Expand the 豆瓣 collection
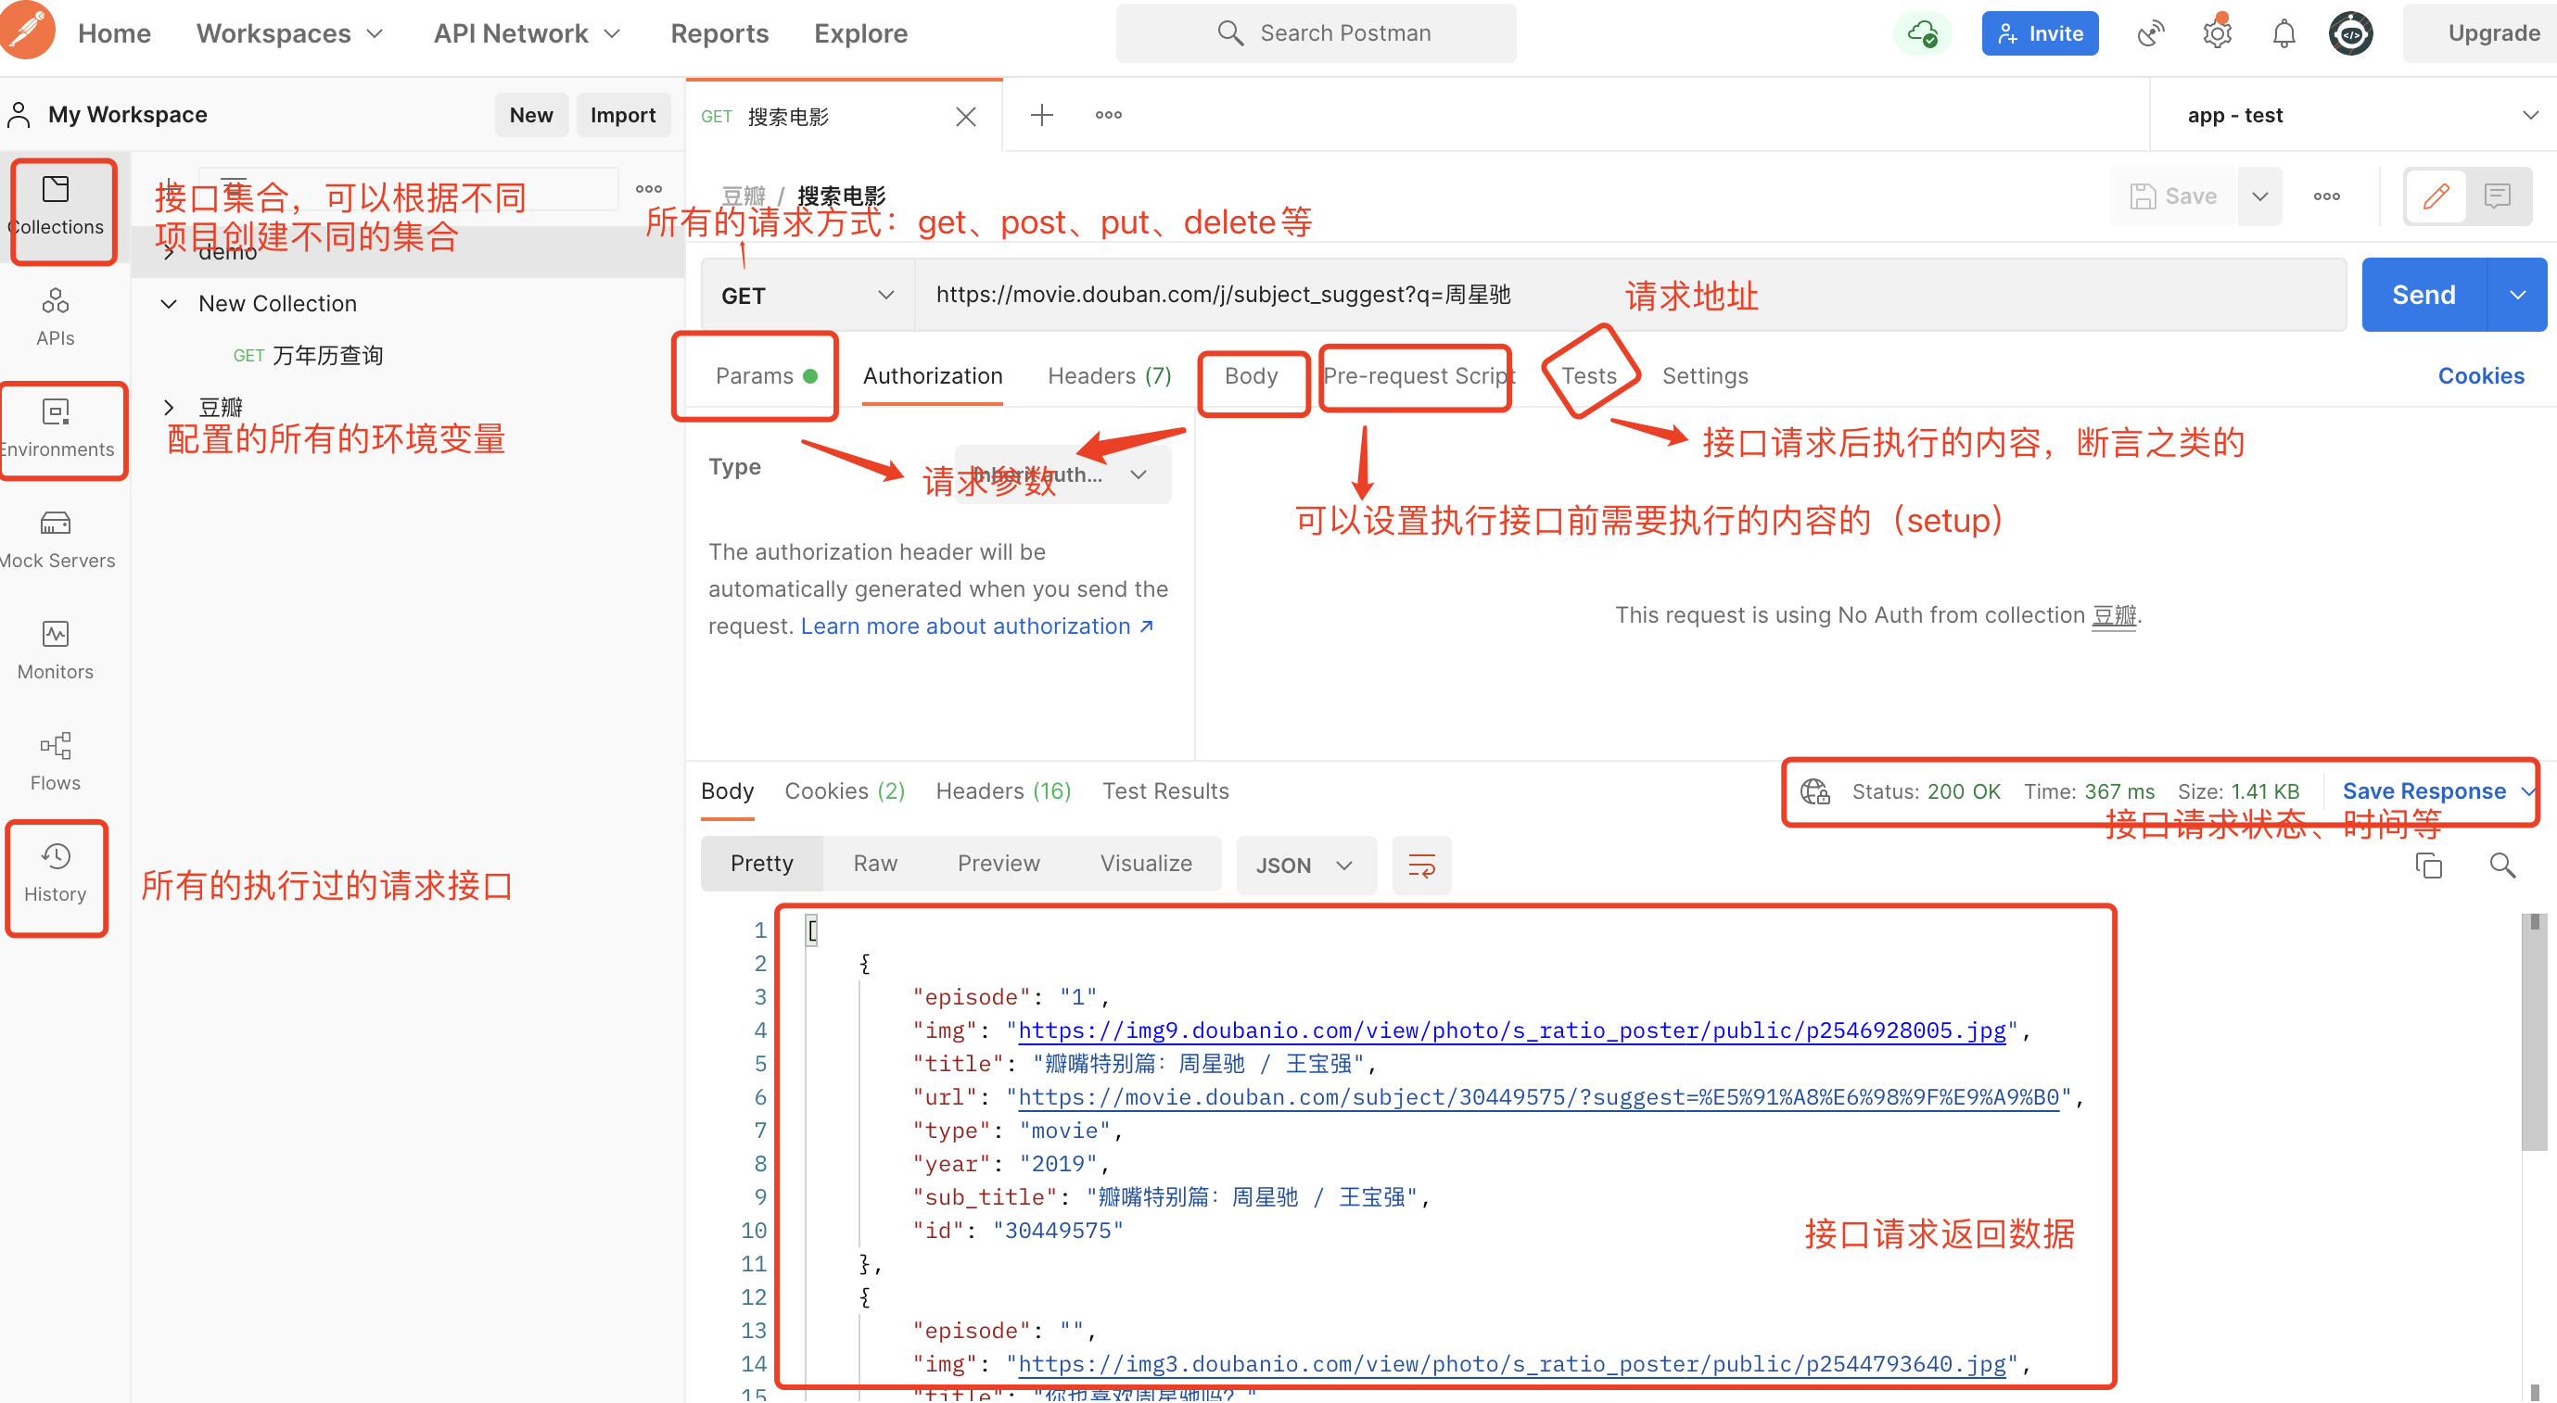The width and height of the screenshot is (2557, 1403). [169, 407]
